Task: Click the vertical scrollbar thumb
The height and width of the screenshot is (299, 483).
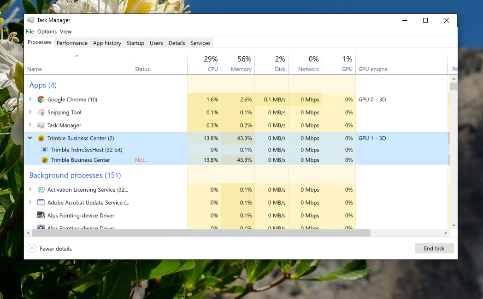Action: tap(454, 86)
